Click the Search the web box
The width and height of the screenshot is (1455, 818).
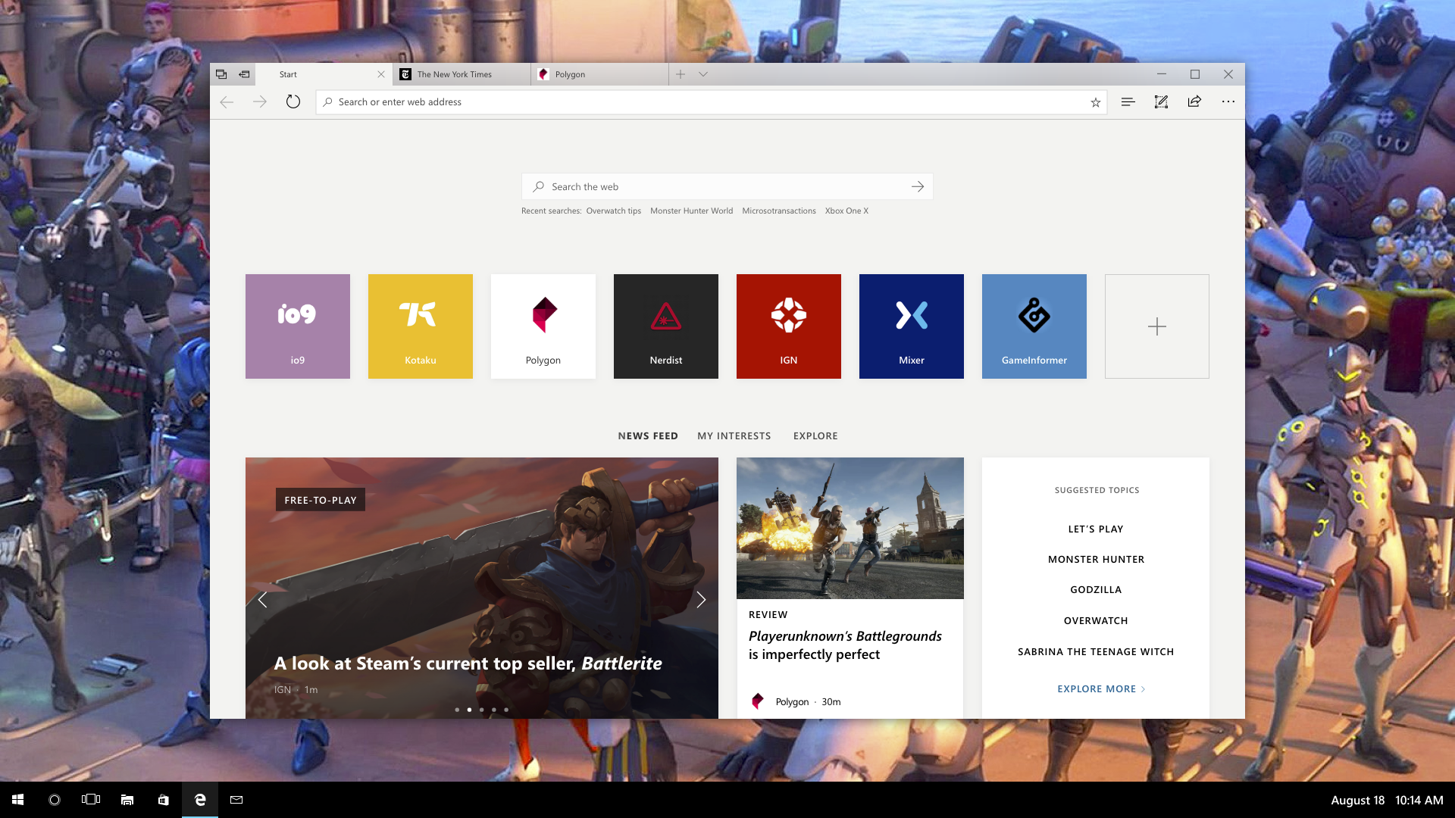727,186
